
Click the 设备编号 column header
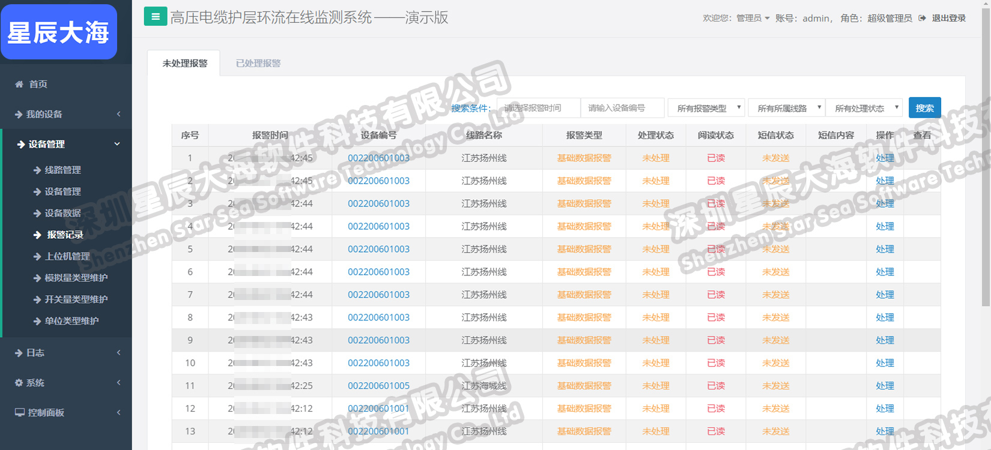coord(378,136)
